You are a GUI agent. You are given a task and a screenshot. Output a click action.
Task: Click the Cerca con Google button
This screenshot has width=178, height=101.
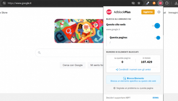[73, 65]
